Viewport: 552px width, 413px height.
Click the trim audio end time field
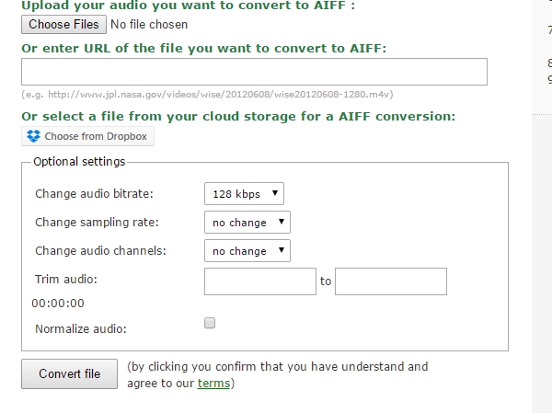point(390,281)
